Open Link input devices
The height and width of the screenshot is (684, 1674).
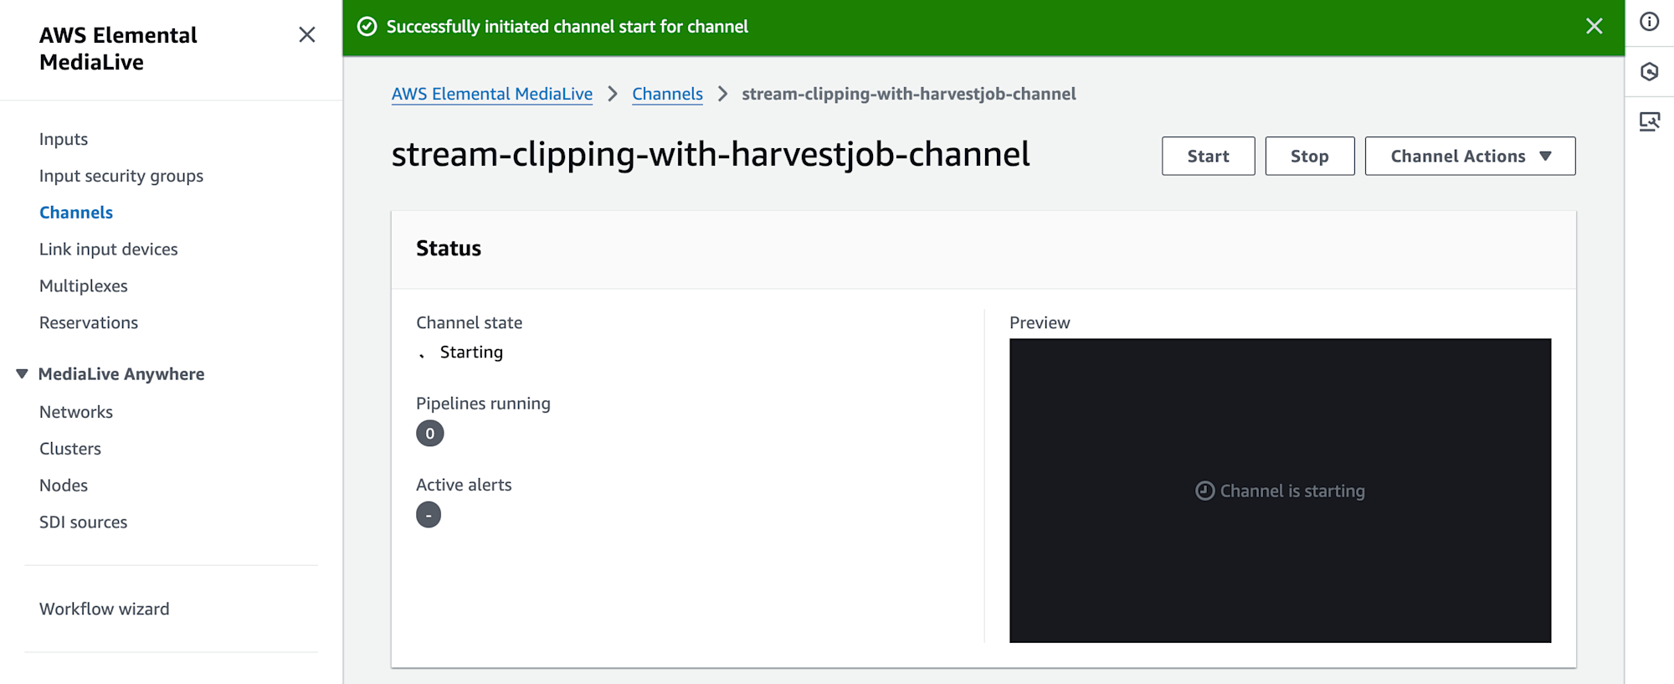point(109,249)
